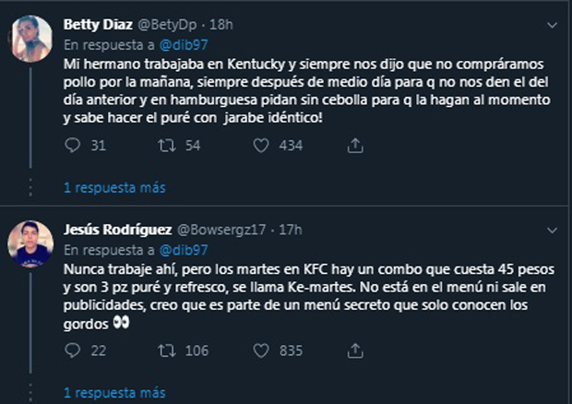Retweet Betty Díaz's chicken tweet

pos(167,145)
